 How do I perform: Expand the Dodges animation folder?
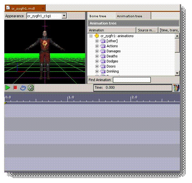[97, 61]
